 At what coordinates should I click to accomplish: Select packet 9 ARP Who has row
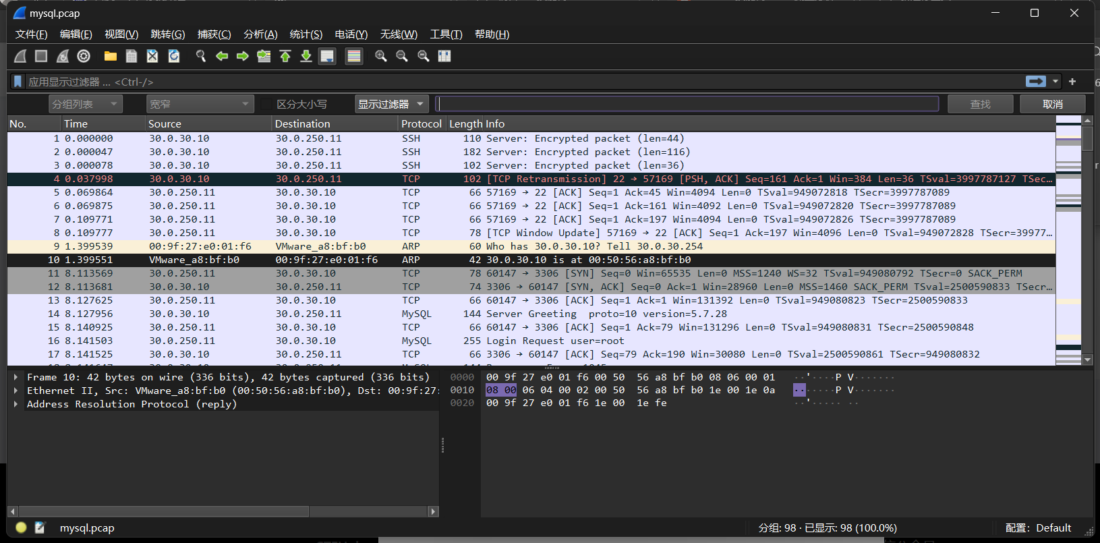coord(531,246)
